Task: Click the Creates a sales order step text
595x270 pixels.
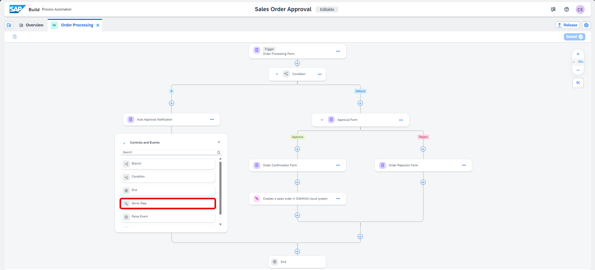Action: pyautogui.click(x=295, y=198)
